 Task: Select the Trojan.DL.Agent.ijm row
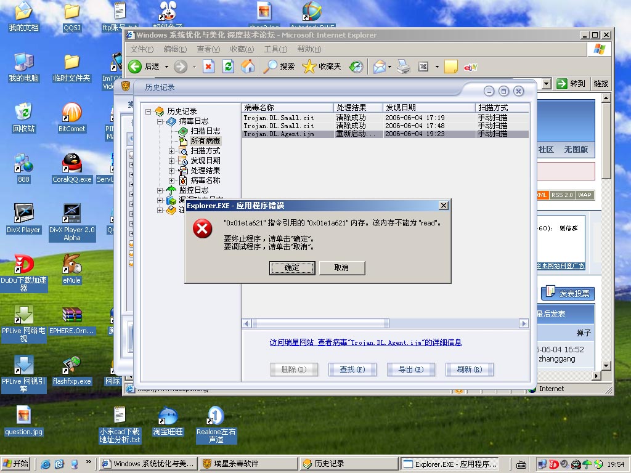coord(385,134)
